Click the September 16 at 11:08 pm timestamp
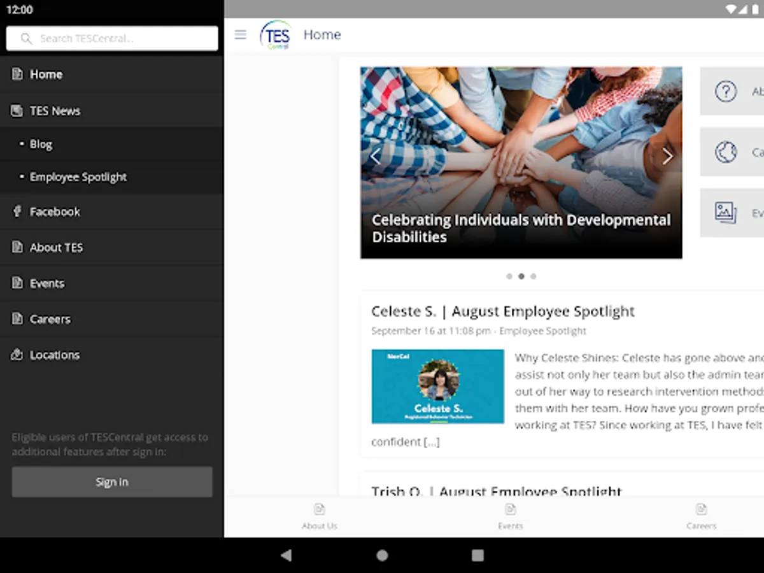Viewport: 764px width, 573px height. click(431, 331)
